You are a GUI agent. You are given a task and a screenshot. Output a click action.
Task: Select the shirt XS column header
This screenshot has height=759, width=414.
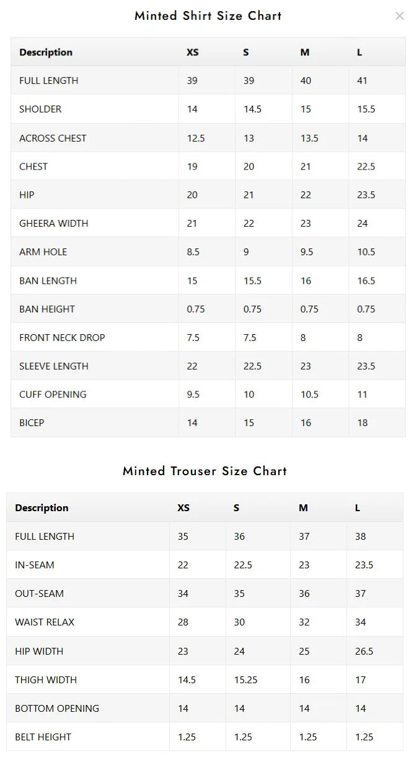click(x=193, y=52)
